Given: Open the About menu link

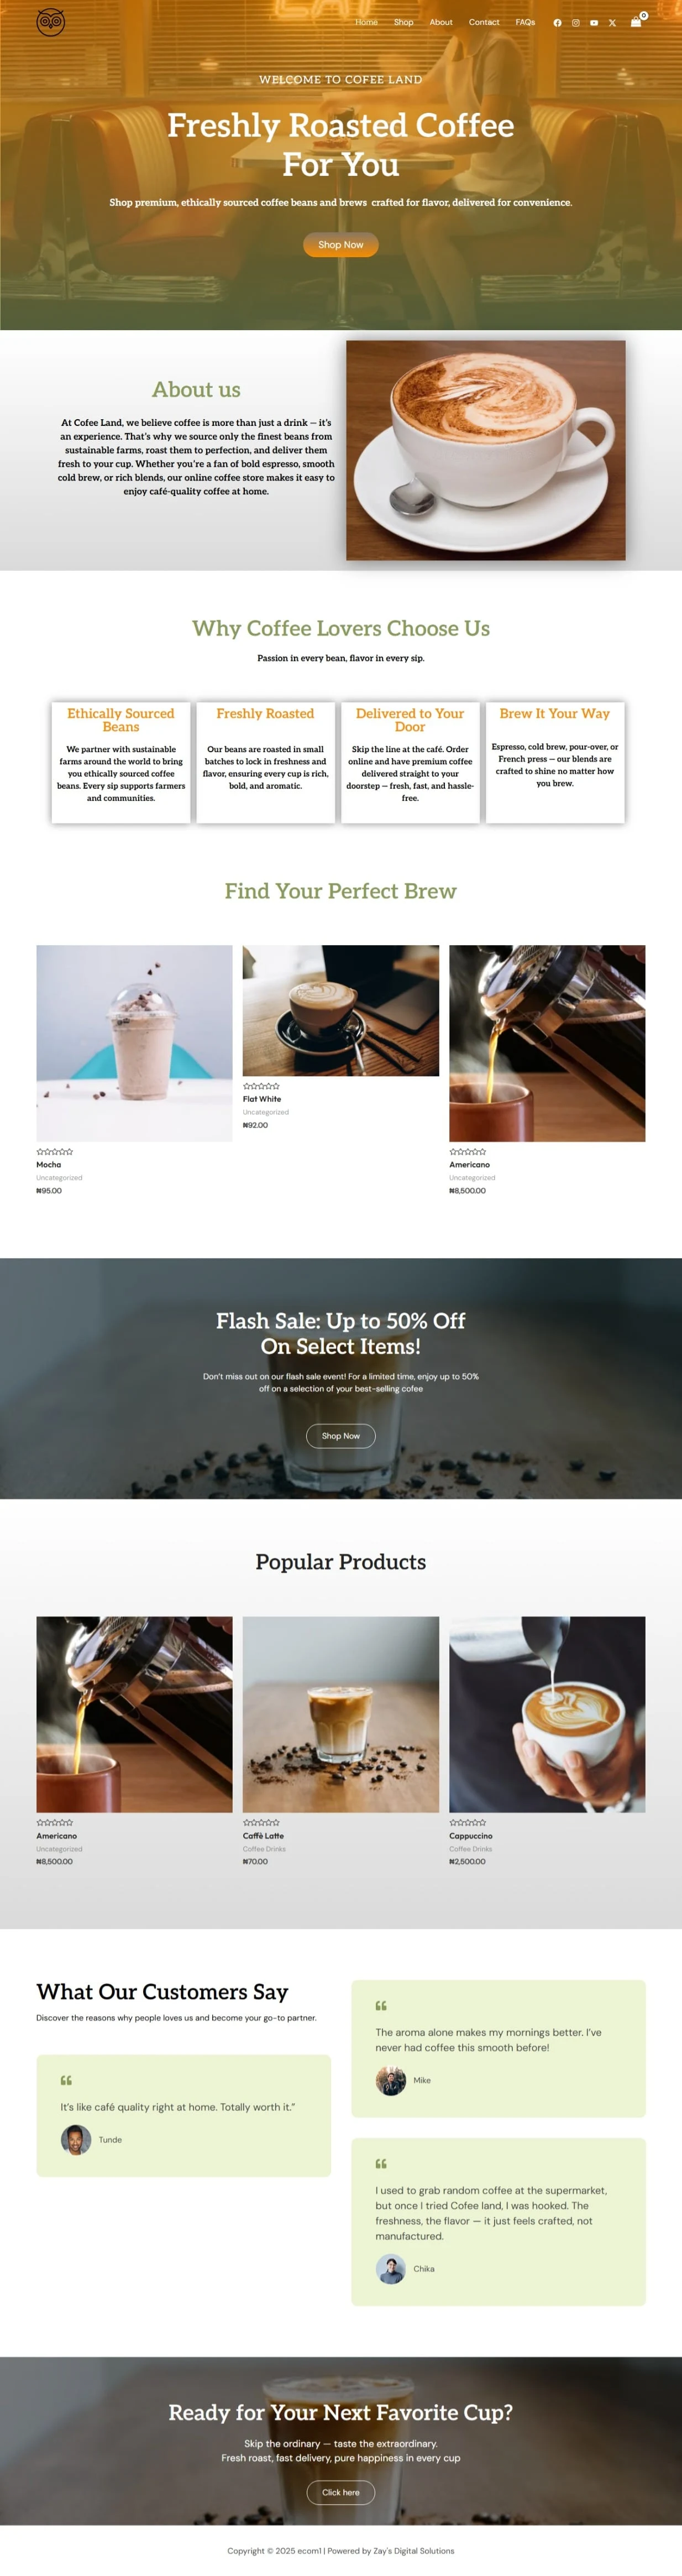Looking at the screenshot, I should pos(441,22).
